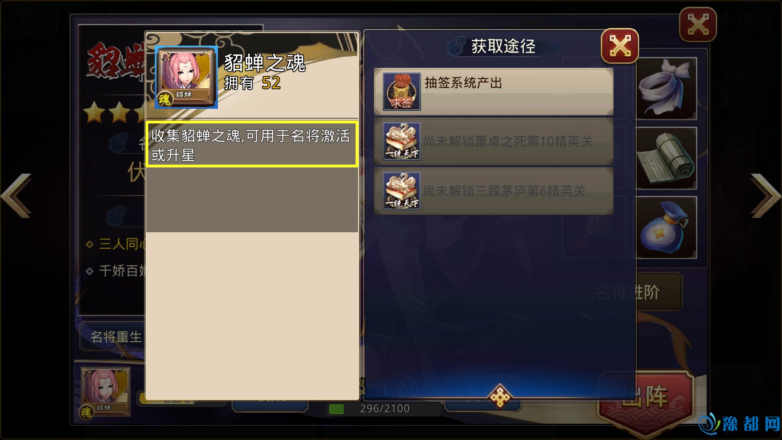Viewport: 782px width, 440px height.
Task: Click the 296/2100 experience progress bar
Action: 383,409
